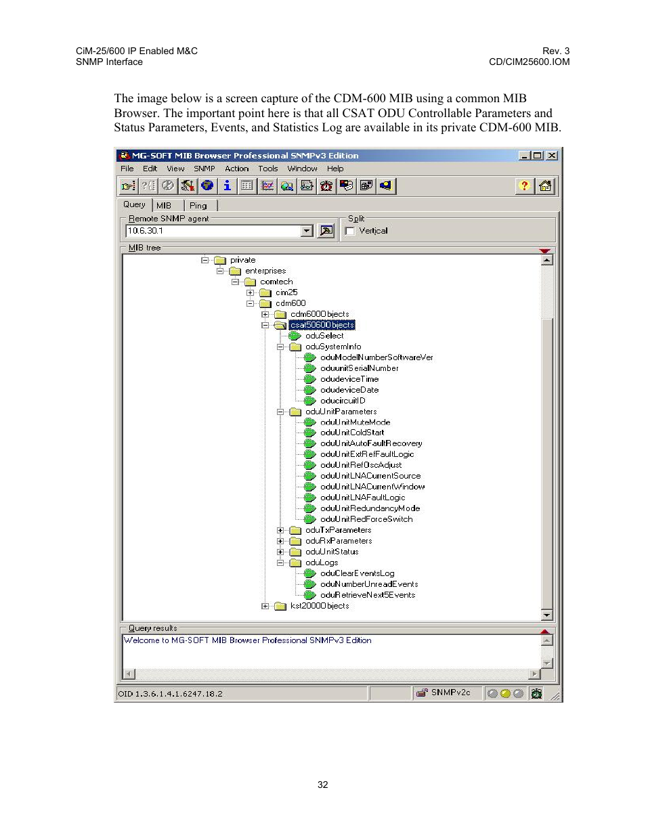Select oduunitSerialNumber node

pyautogui.click(x=359, y=368)
